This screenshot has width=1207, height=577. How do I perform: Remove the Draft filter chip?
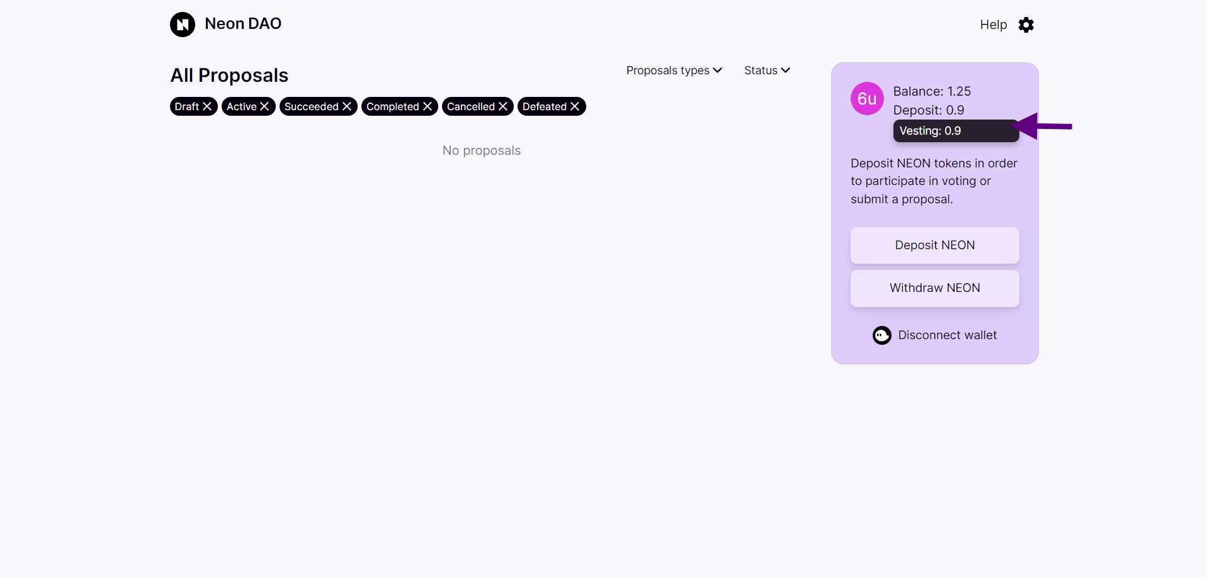pyautogui.click(x=207, y=106)
